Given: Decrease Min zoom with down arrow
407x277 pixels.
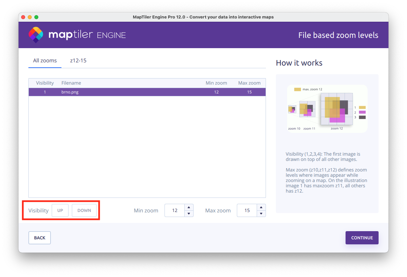Looking at the screenshot, I should click(x=189, y=214).
